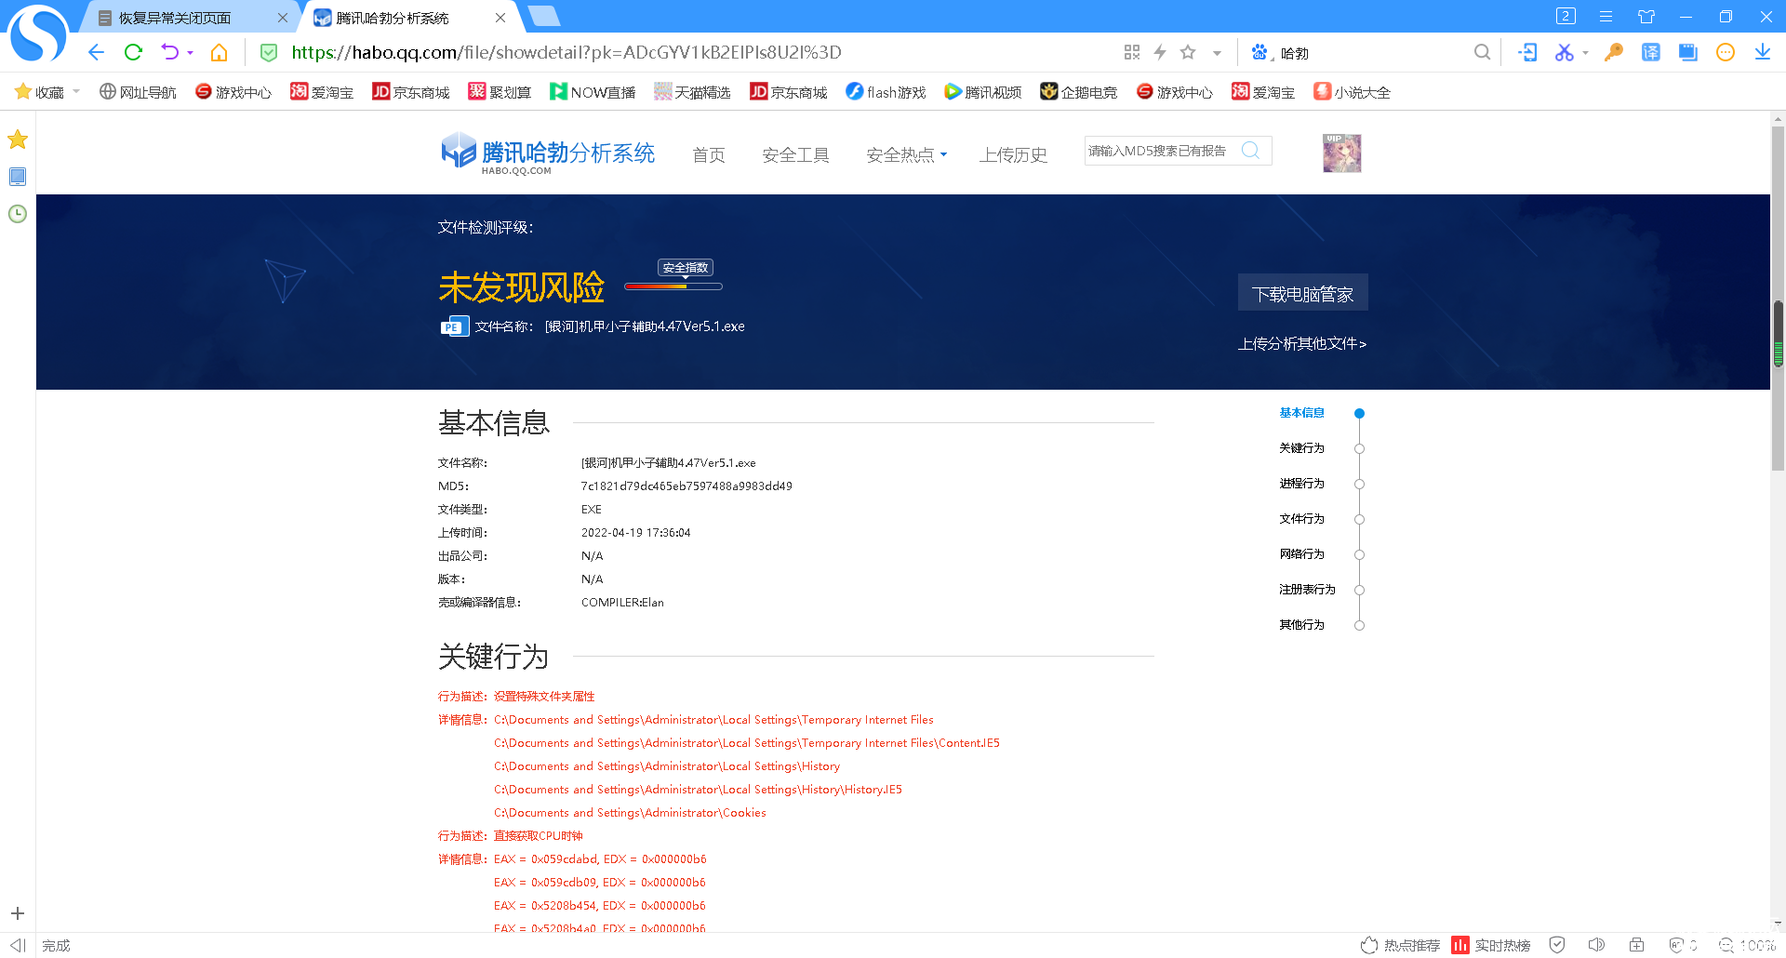This screenshot has height=958, width=1786.
Task: Jump to 关键行为 section in side navigation
Action: (x=1301, y=448)
